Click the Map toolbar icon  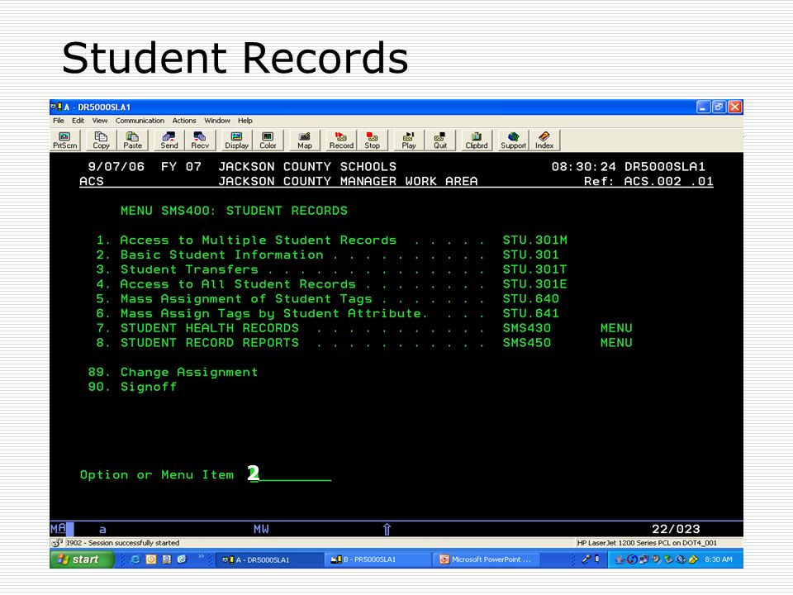305,140
